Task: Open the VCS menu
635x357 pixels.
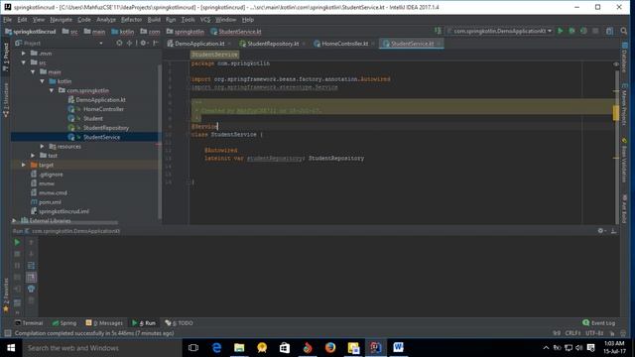Action: click(205, 20)
